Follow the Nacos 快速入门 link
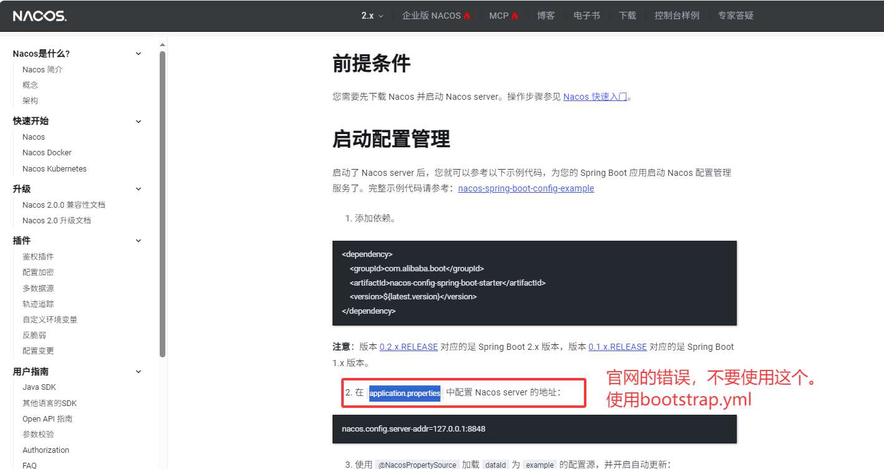The image size is (884, 469). (x=595, y=97)
